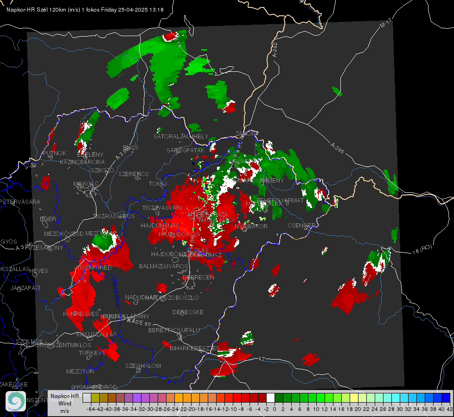Click the TÚRKEVE label
Screen dimensions: 454x417
pos(92,353)
